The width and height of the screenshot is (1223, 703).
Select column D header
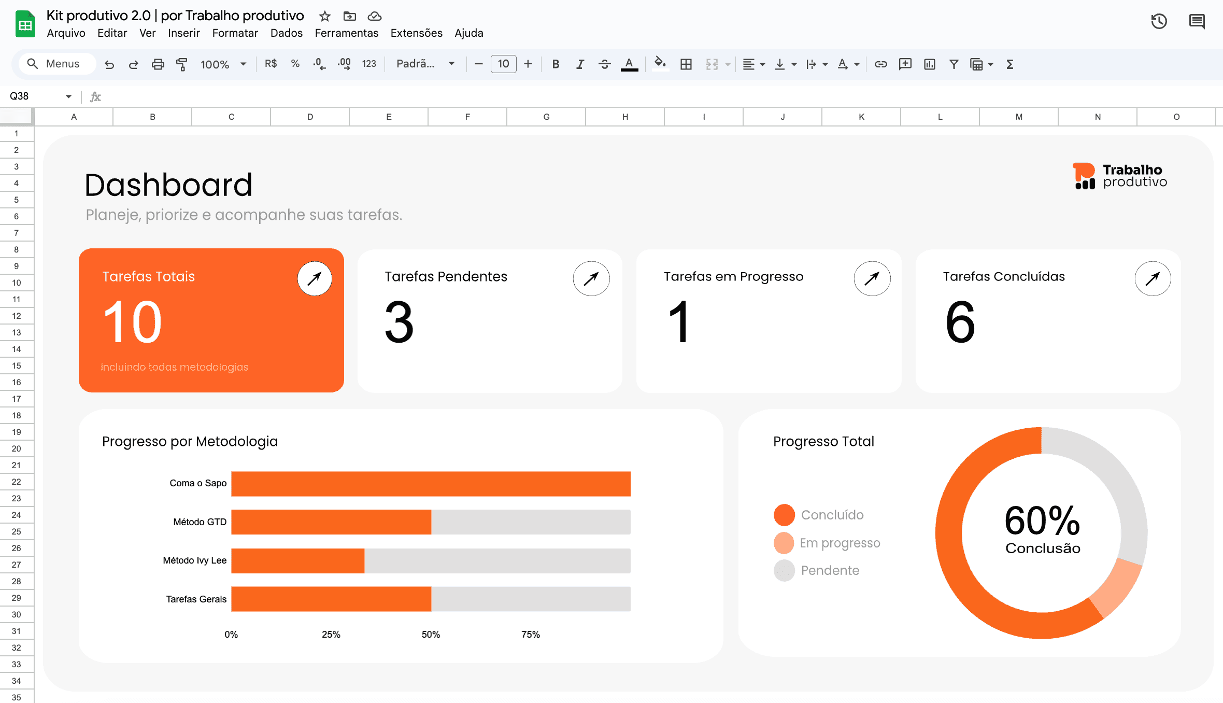310,117
